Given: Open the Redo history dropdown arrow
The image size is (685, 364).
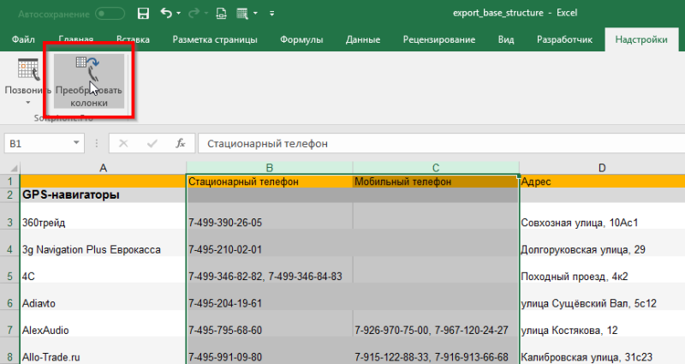Looking at the screenshot, I should 205,14.
